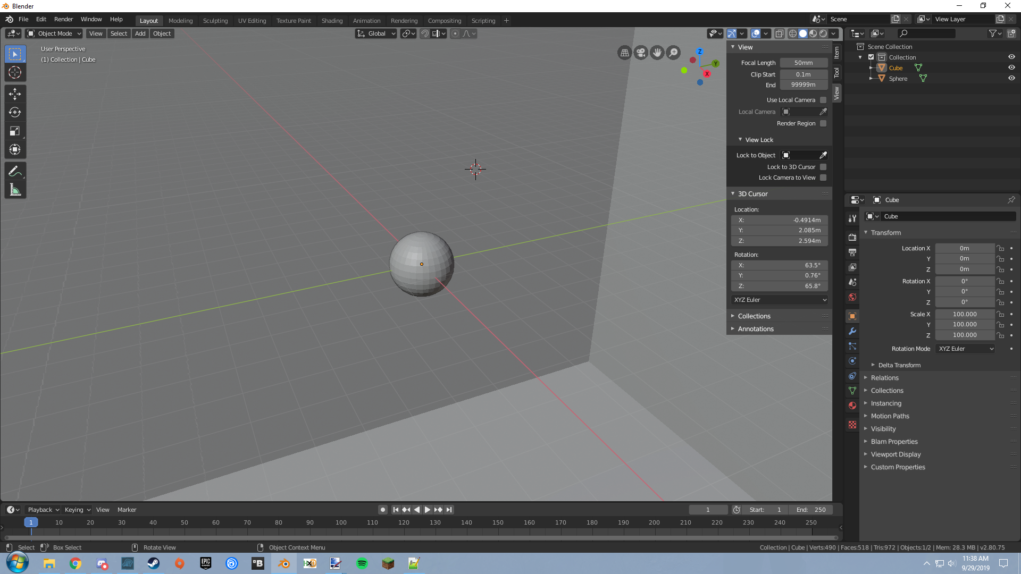This screenshot has height=574, width=1021.
Task: Open the Animation menu tab
Action: (365, 20)
